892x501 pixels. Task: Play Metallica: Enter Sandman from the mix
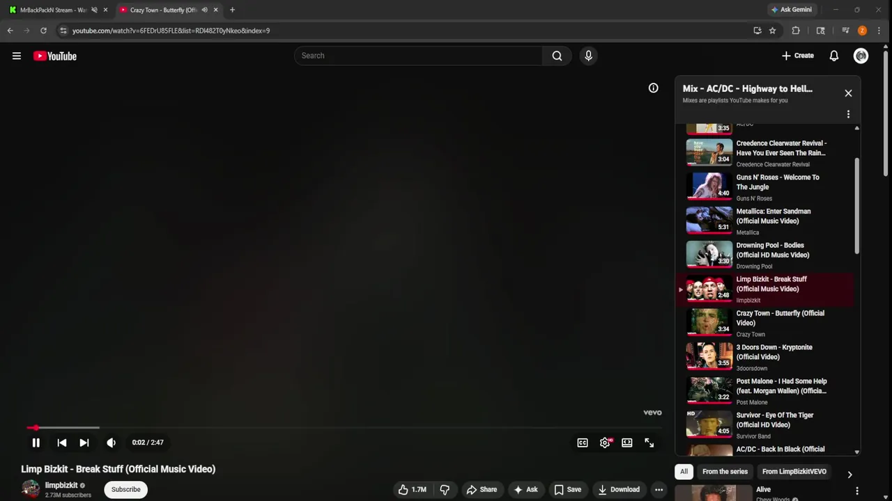click(x=764, y=221)
